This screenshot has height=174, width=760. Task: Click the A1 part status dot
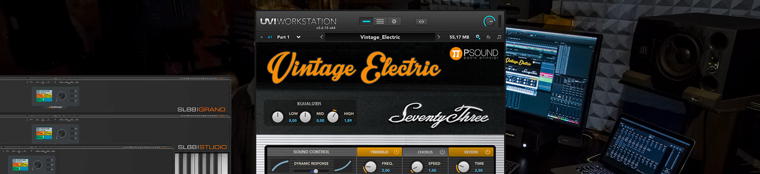click(262, 37)
